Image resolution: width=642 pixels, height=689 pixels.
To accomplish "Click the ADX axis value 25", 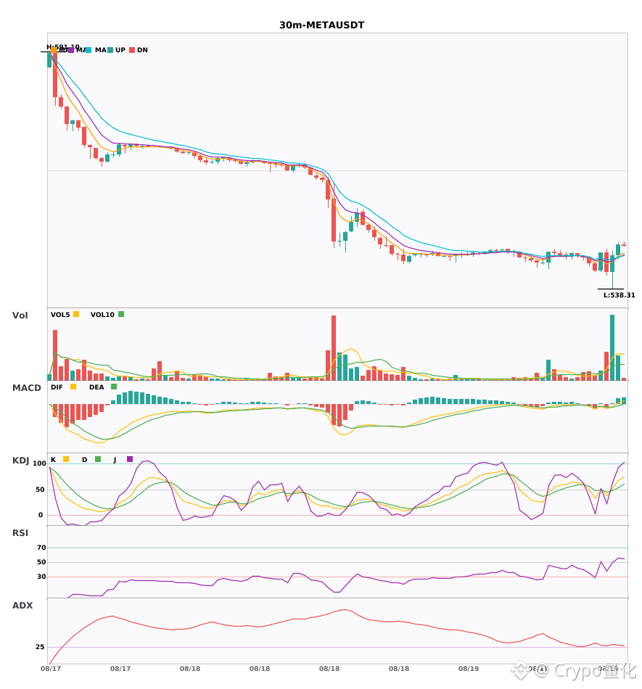I will coord(40,647).
